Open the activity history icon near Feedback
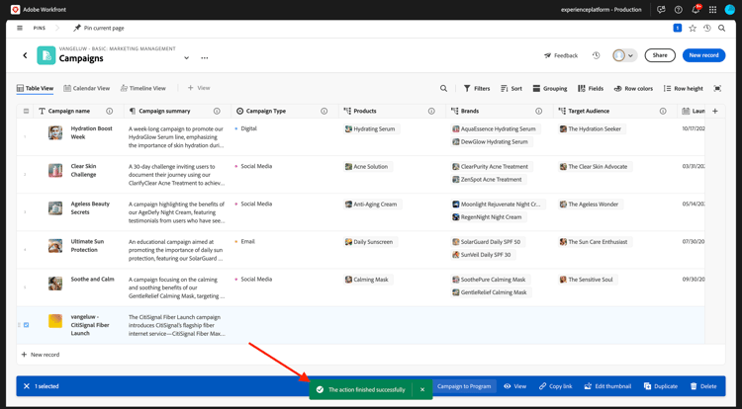This screenshot has width=742, height=409. pos(596,55)
